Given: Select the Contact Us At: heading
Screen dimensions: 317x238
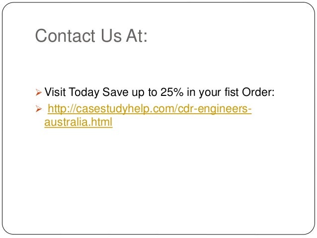Looking at the screenshot, I should click(x=91, y=36).
